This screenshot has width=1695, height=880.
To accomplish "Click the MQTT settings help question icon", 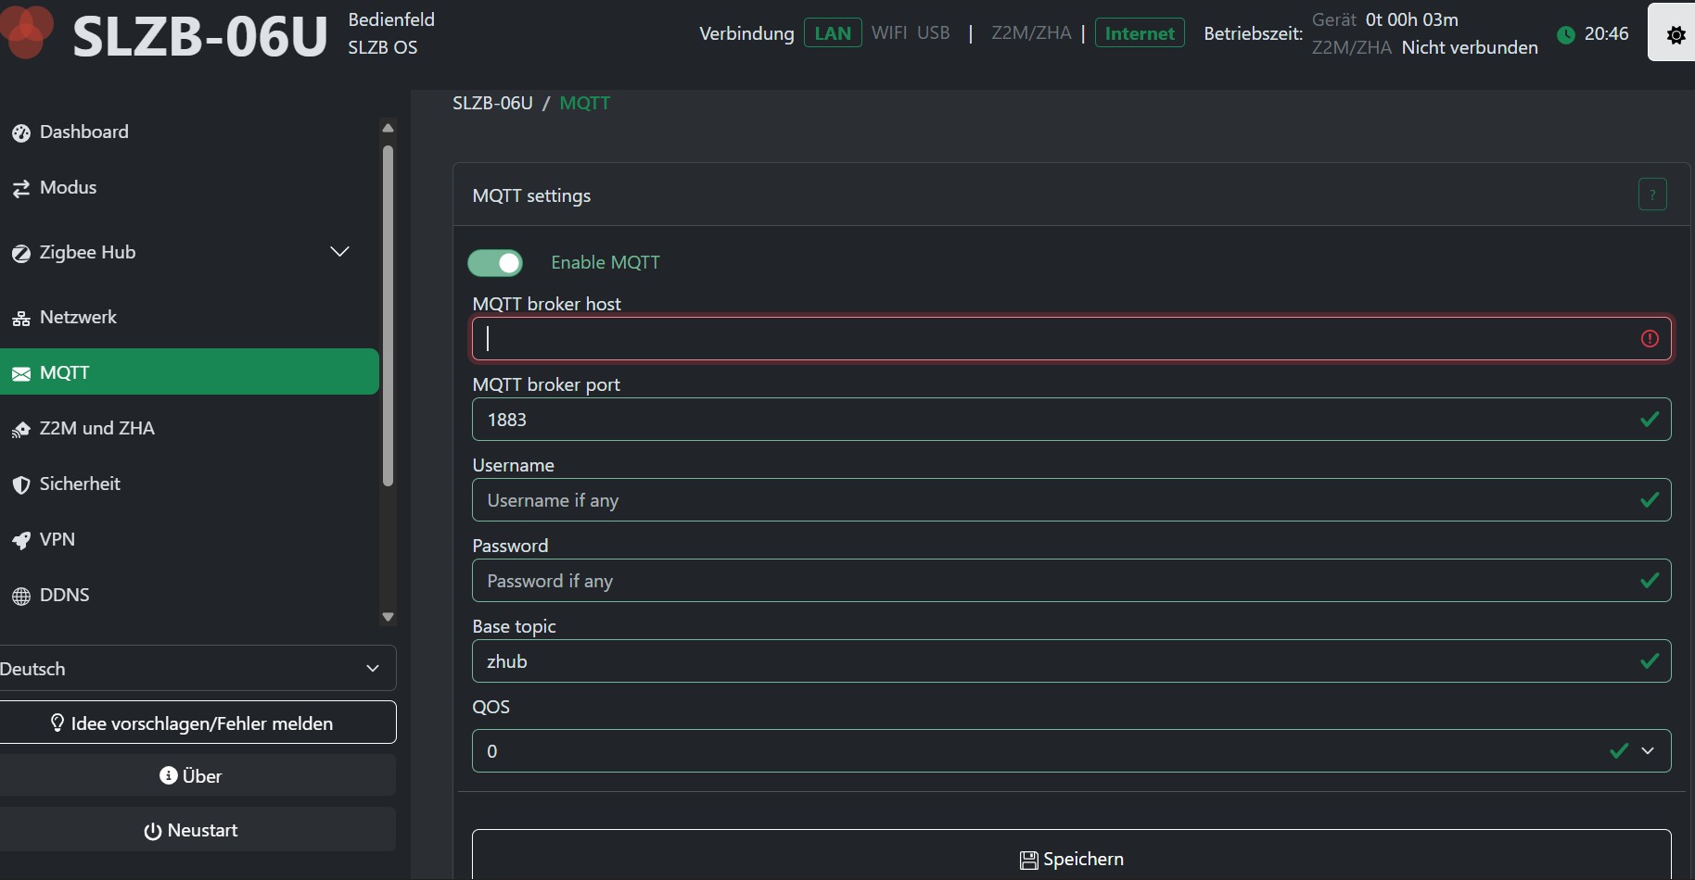I will point(1652,195).
